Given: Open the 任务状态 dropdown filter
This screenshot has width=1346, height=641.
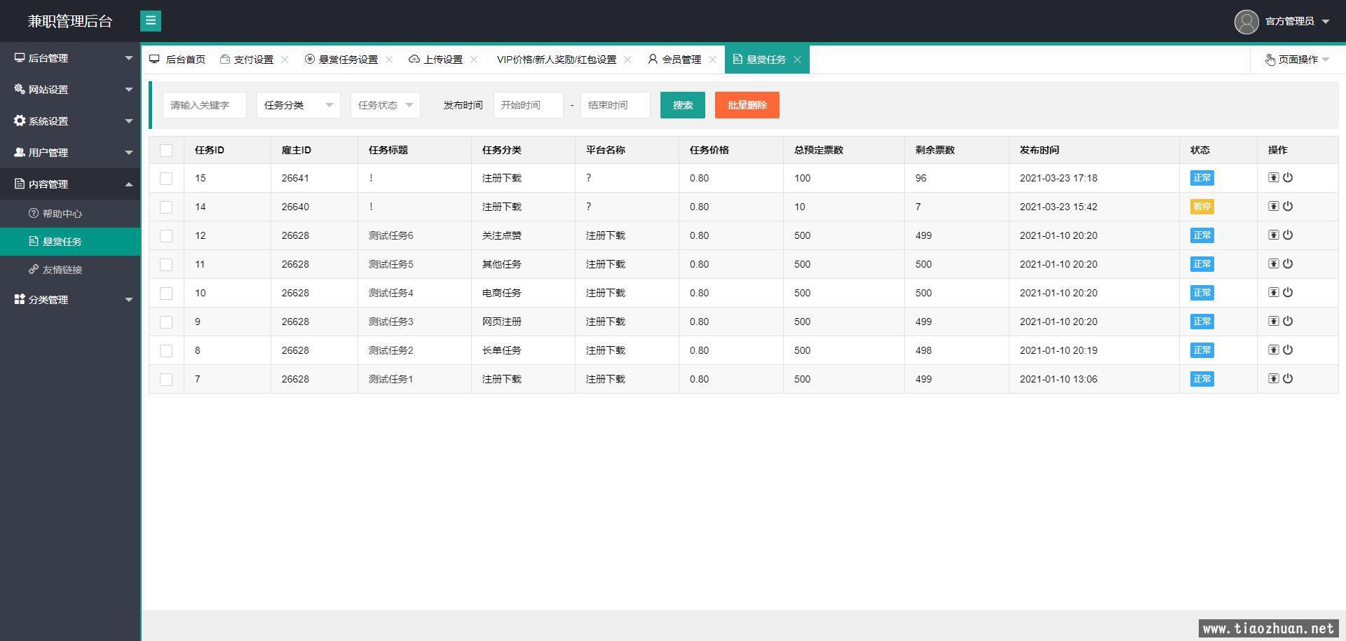Looking at the screenshot, I should pyautogui.click(x=386, y=105).
